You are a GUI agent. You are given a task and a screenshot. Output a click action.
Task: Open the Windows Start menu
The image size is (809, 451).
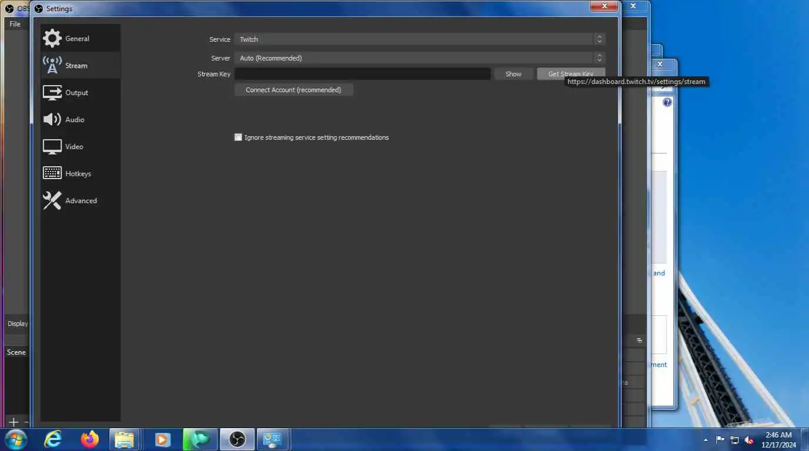tap(16, 439)
